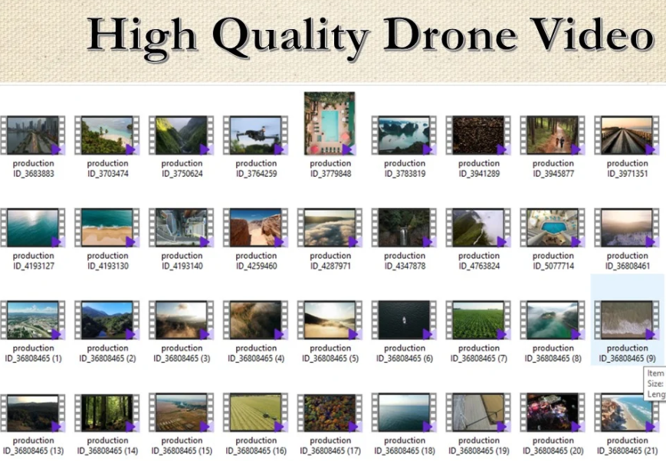666x461 pixels.
Task: Select the railway video ID_3971351
Action: 627,138
